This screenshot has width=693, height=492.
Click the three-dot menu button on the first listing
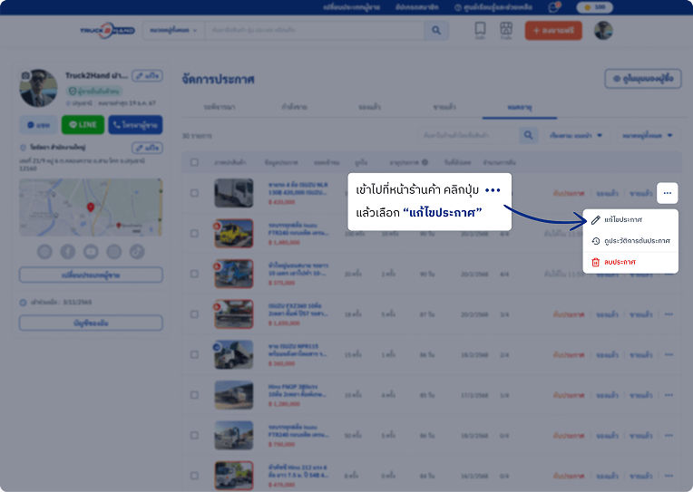click(667, 193)
